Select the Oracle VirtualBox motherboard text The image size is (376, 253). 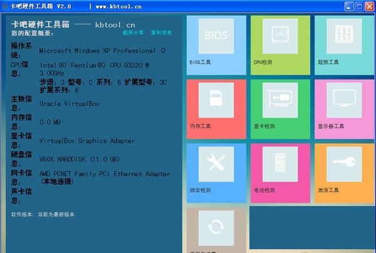click(x=70, y=104)
